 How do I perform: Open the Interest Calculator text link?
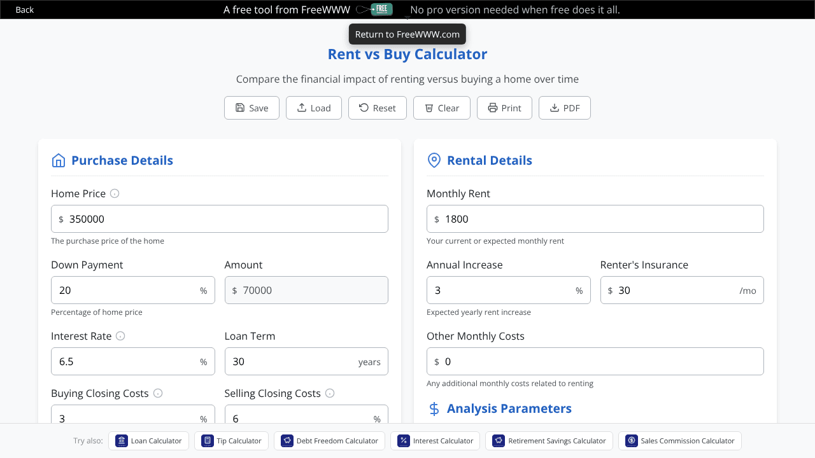tap(443, 441)
